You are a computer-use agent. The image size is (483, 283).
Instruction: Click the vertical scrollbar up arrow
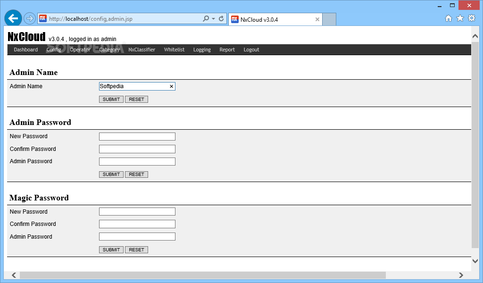tap(475, 36)
